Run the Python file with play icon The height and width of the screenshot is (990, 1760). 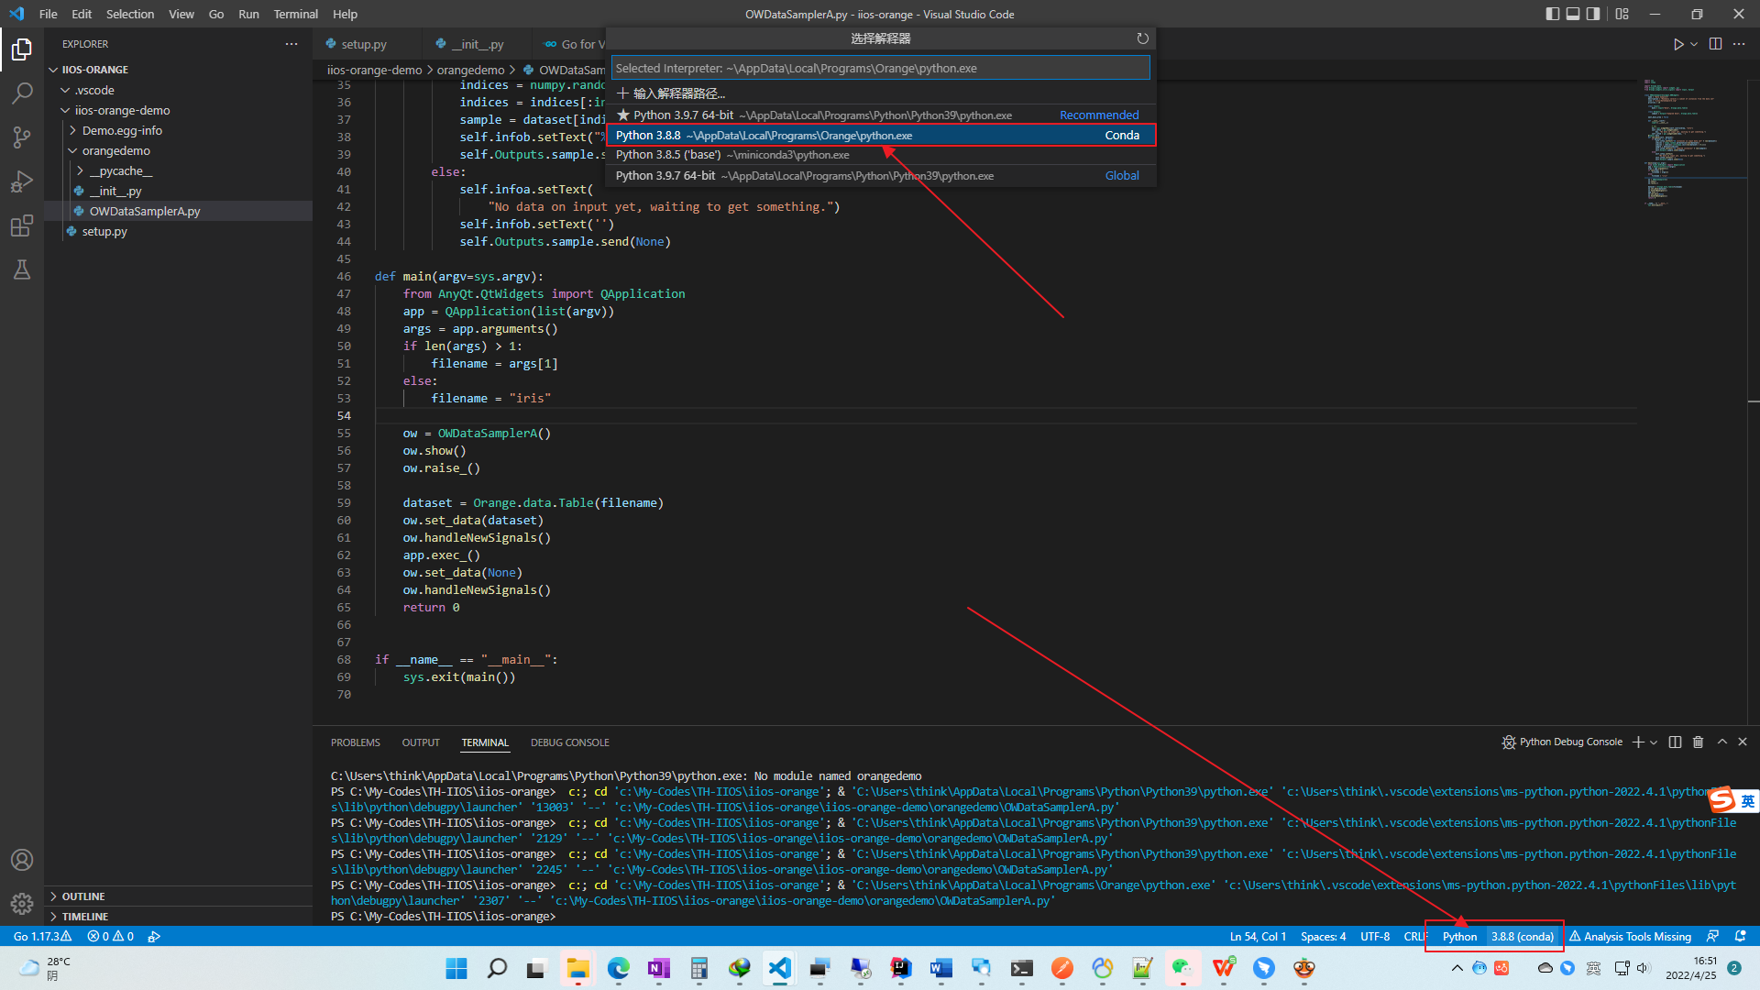point(1677,44)
